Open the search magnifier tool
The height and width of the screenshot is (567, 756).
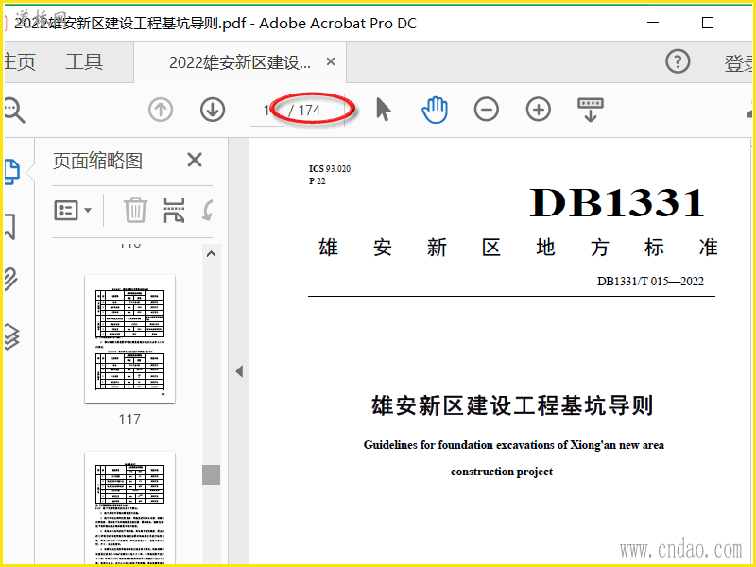pos(13,111)
